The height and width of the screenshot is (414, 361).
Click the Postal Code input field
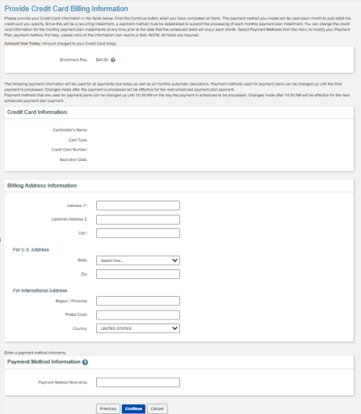click(x=138, y=315)
